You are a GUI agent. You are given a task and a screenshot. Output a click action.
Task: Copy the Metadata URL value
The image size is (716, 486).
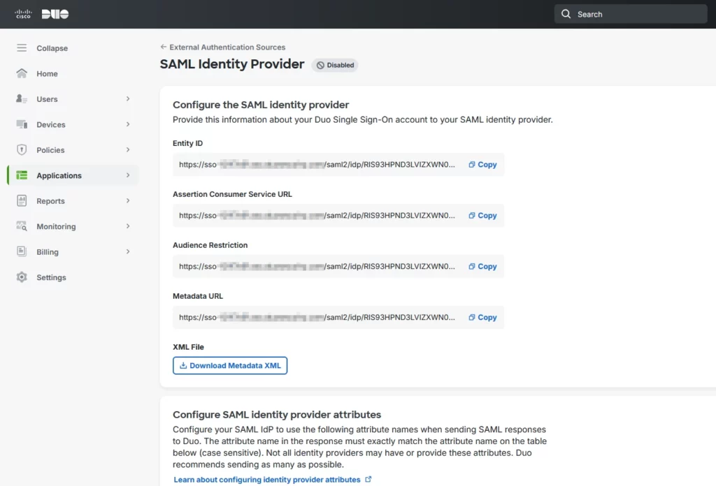tap(482, 318)
